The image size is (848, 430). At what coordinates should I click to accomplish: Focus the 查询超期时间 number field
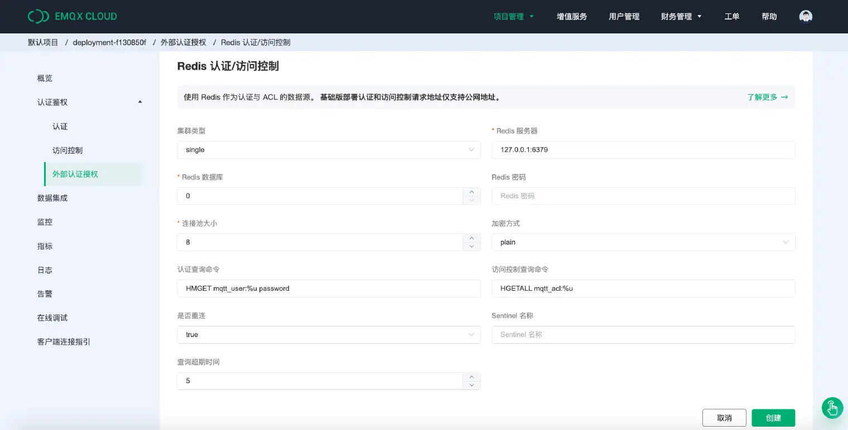pos(320,381)
